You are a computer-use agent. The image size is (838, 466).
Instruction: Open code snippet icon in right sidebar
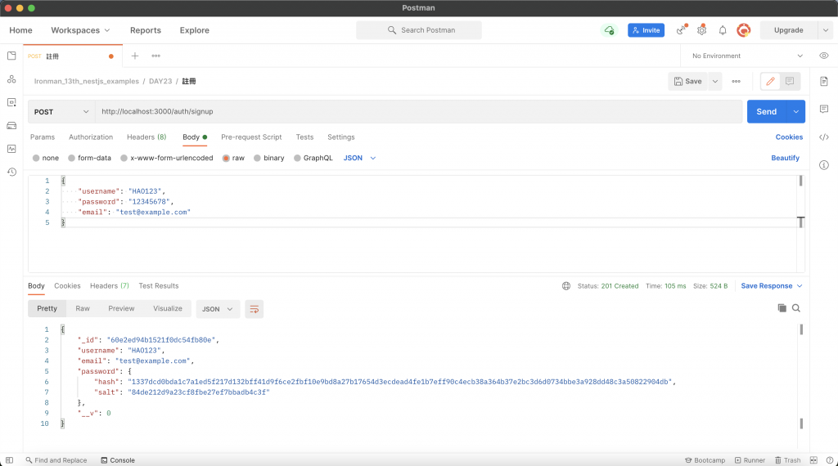(823, 137)
